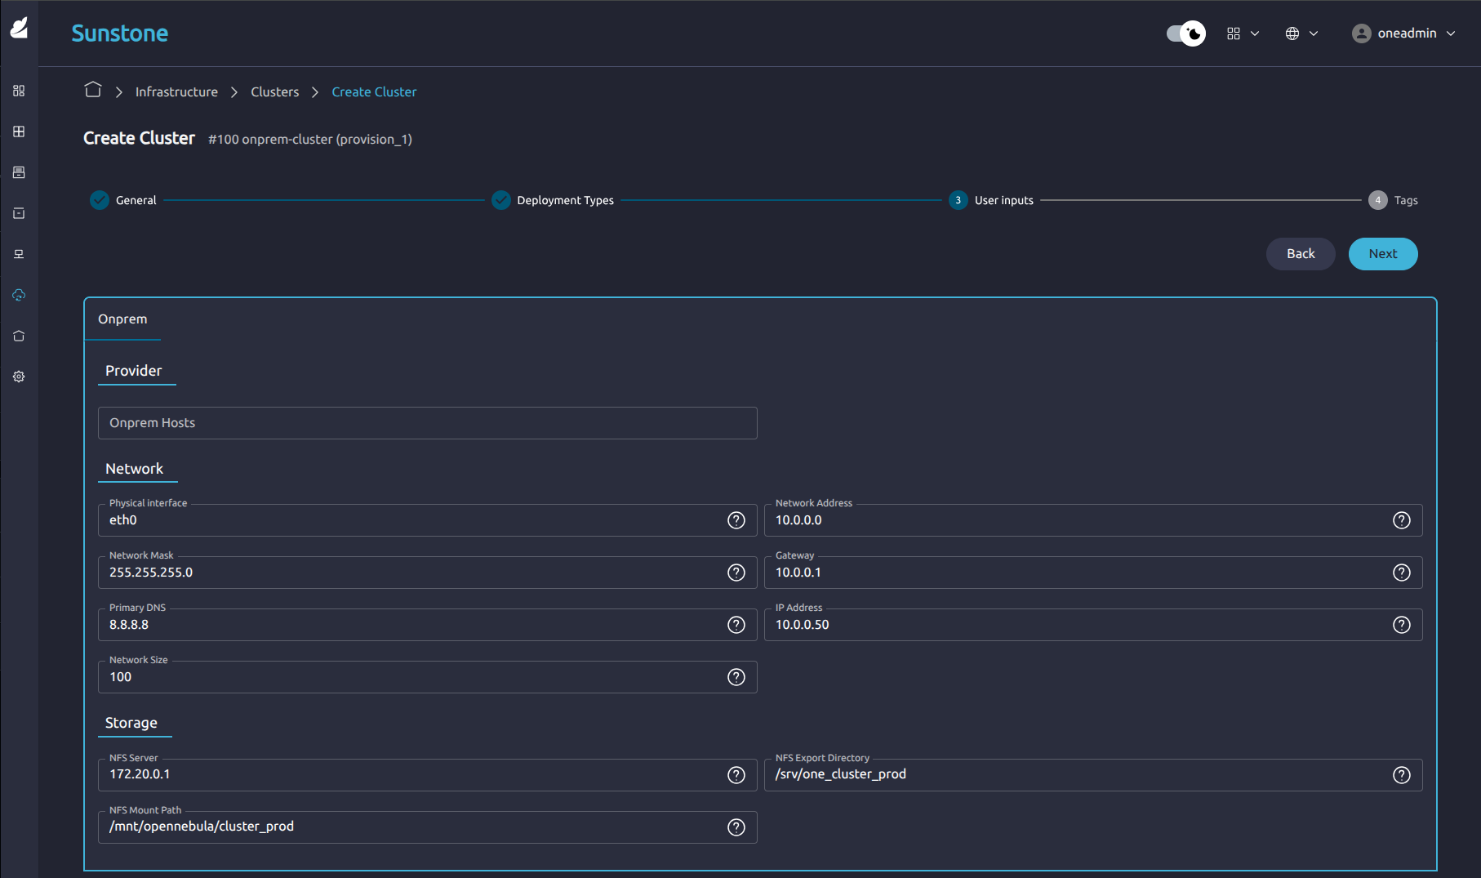Open the oneadmin user menu
Viewport: 1481px width, 878px height.
(x=1403, y=33)
